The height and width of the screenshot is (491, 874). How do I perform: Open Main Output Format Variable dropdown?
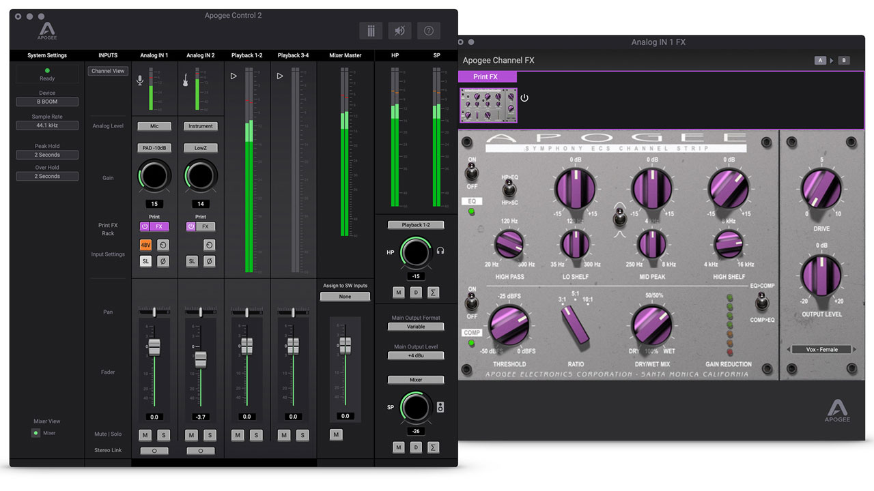click(416, 327)
